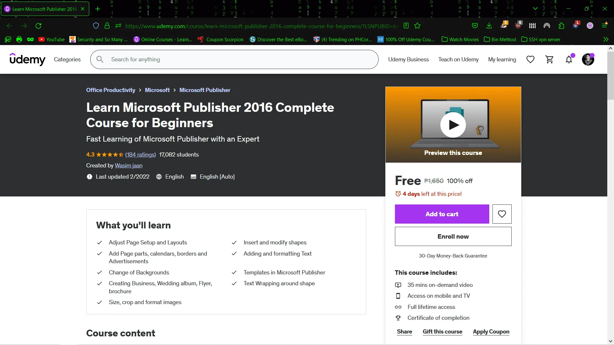
Task: Open YouTube bookmark
Action: pos(51,40)
